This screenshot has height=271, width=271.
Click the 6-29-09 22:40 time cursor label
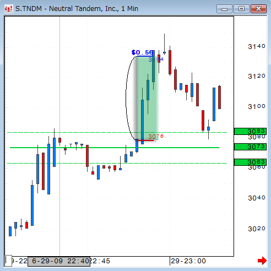[x=59, y=262]
